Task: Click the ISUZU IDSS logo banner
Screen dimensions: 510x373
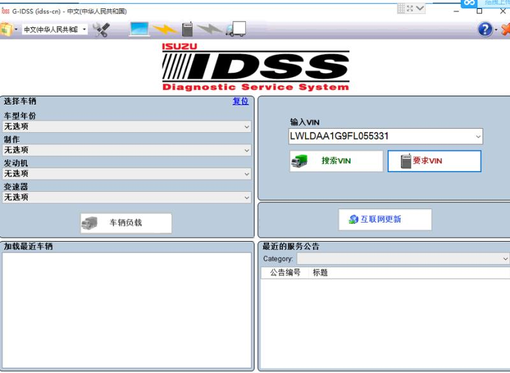Action: coord(256,67)
